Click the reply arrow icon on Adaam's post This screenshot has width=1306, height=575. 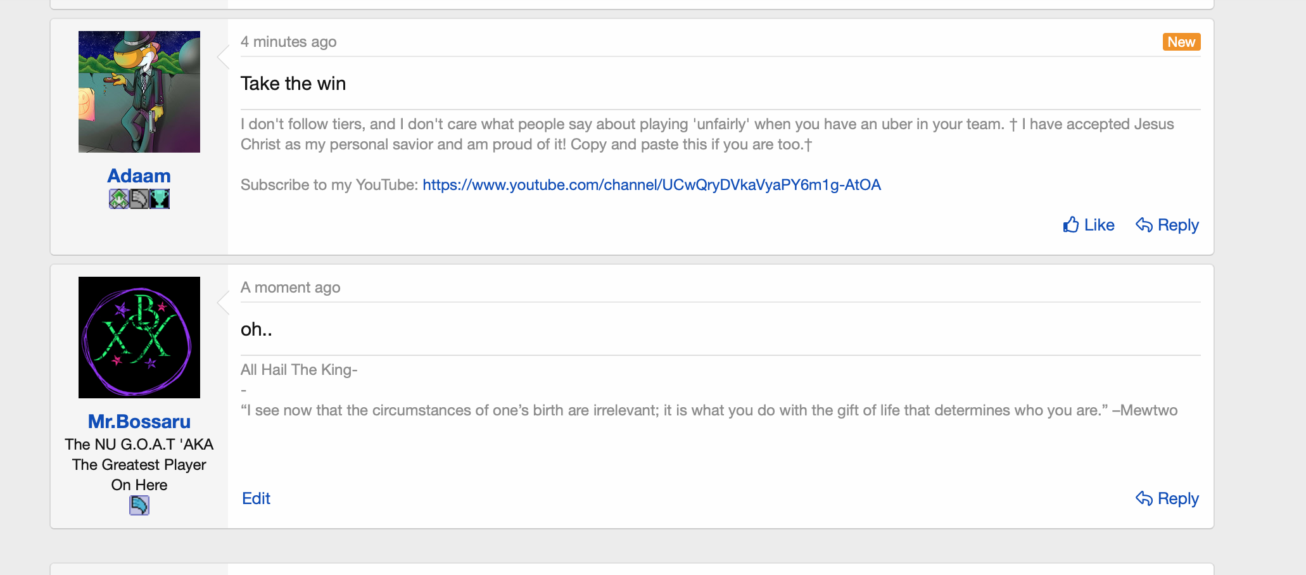pyautogui.click(x=1144, y=225)
